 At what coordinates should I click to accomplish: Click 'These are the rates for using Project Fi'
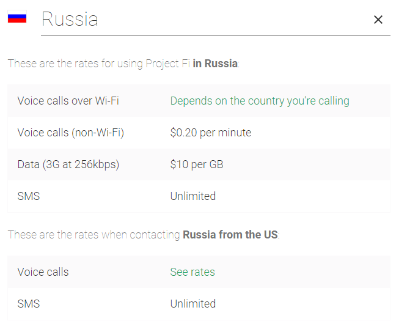tap(99, 64)
